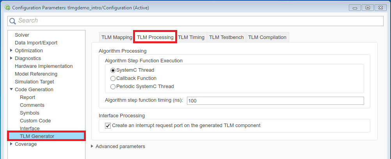Click the search magnifier icon
Screen dimensions: 391x159
[x=13, y=21]
